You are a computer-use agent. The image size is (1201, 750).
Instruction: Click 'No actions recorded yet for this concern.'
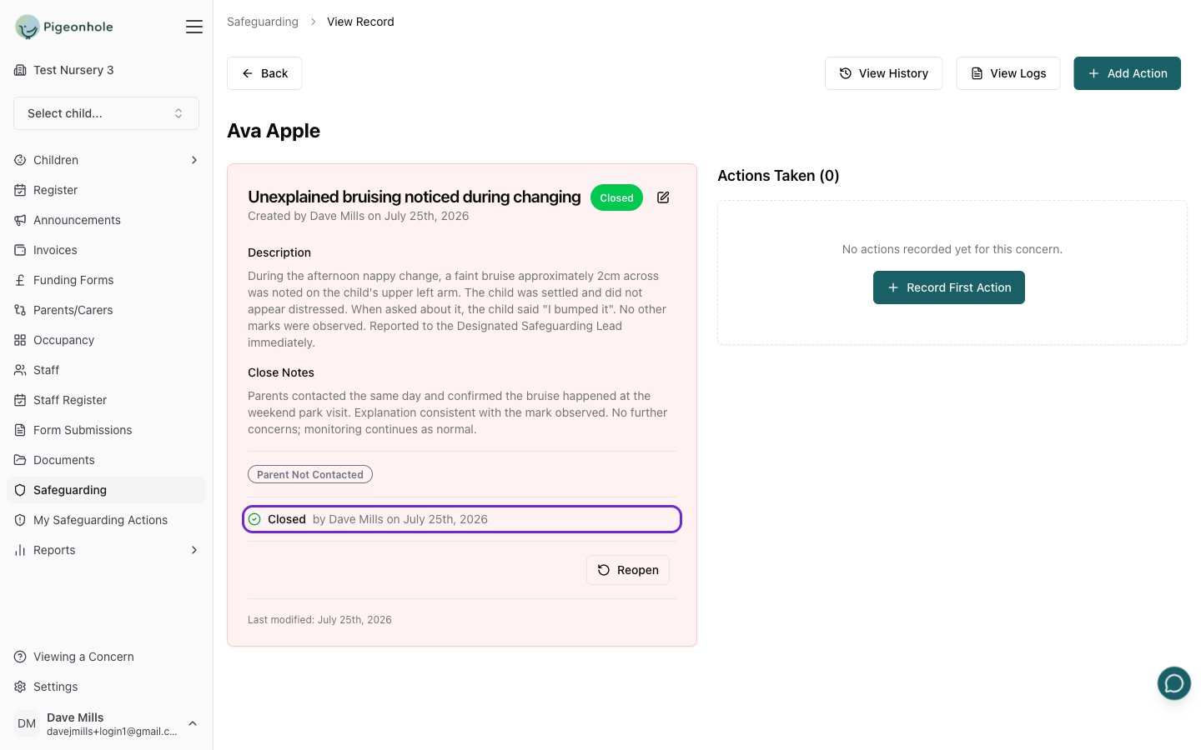[952, 249]
